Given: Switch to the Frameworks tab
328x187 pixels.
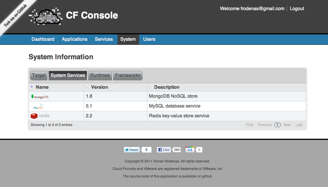Looking at the screenshot, I should pos(128,75).
